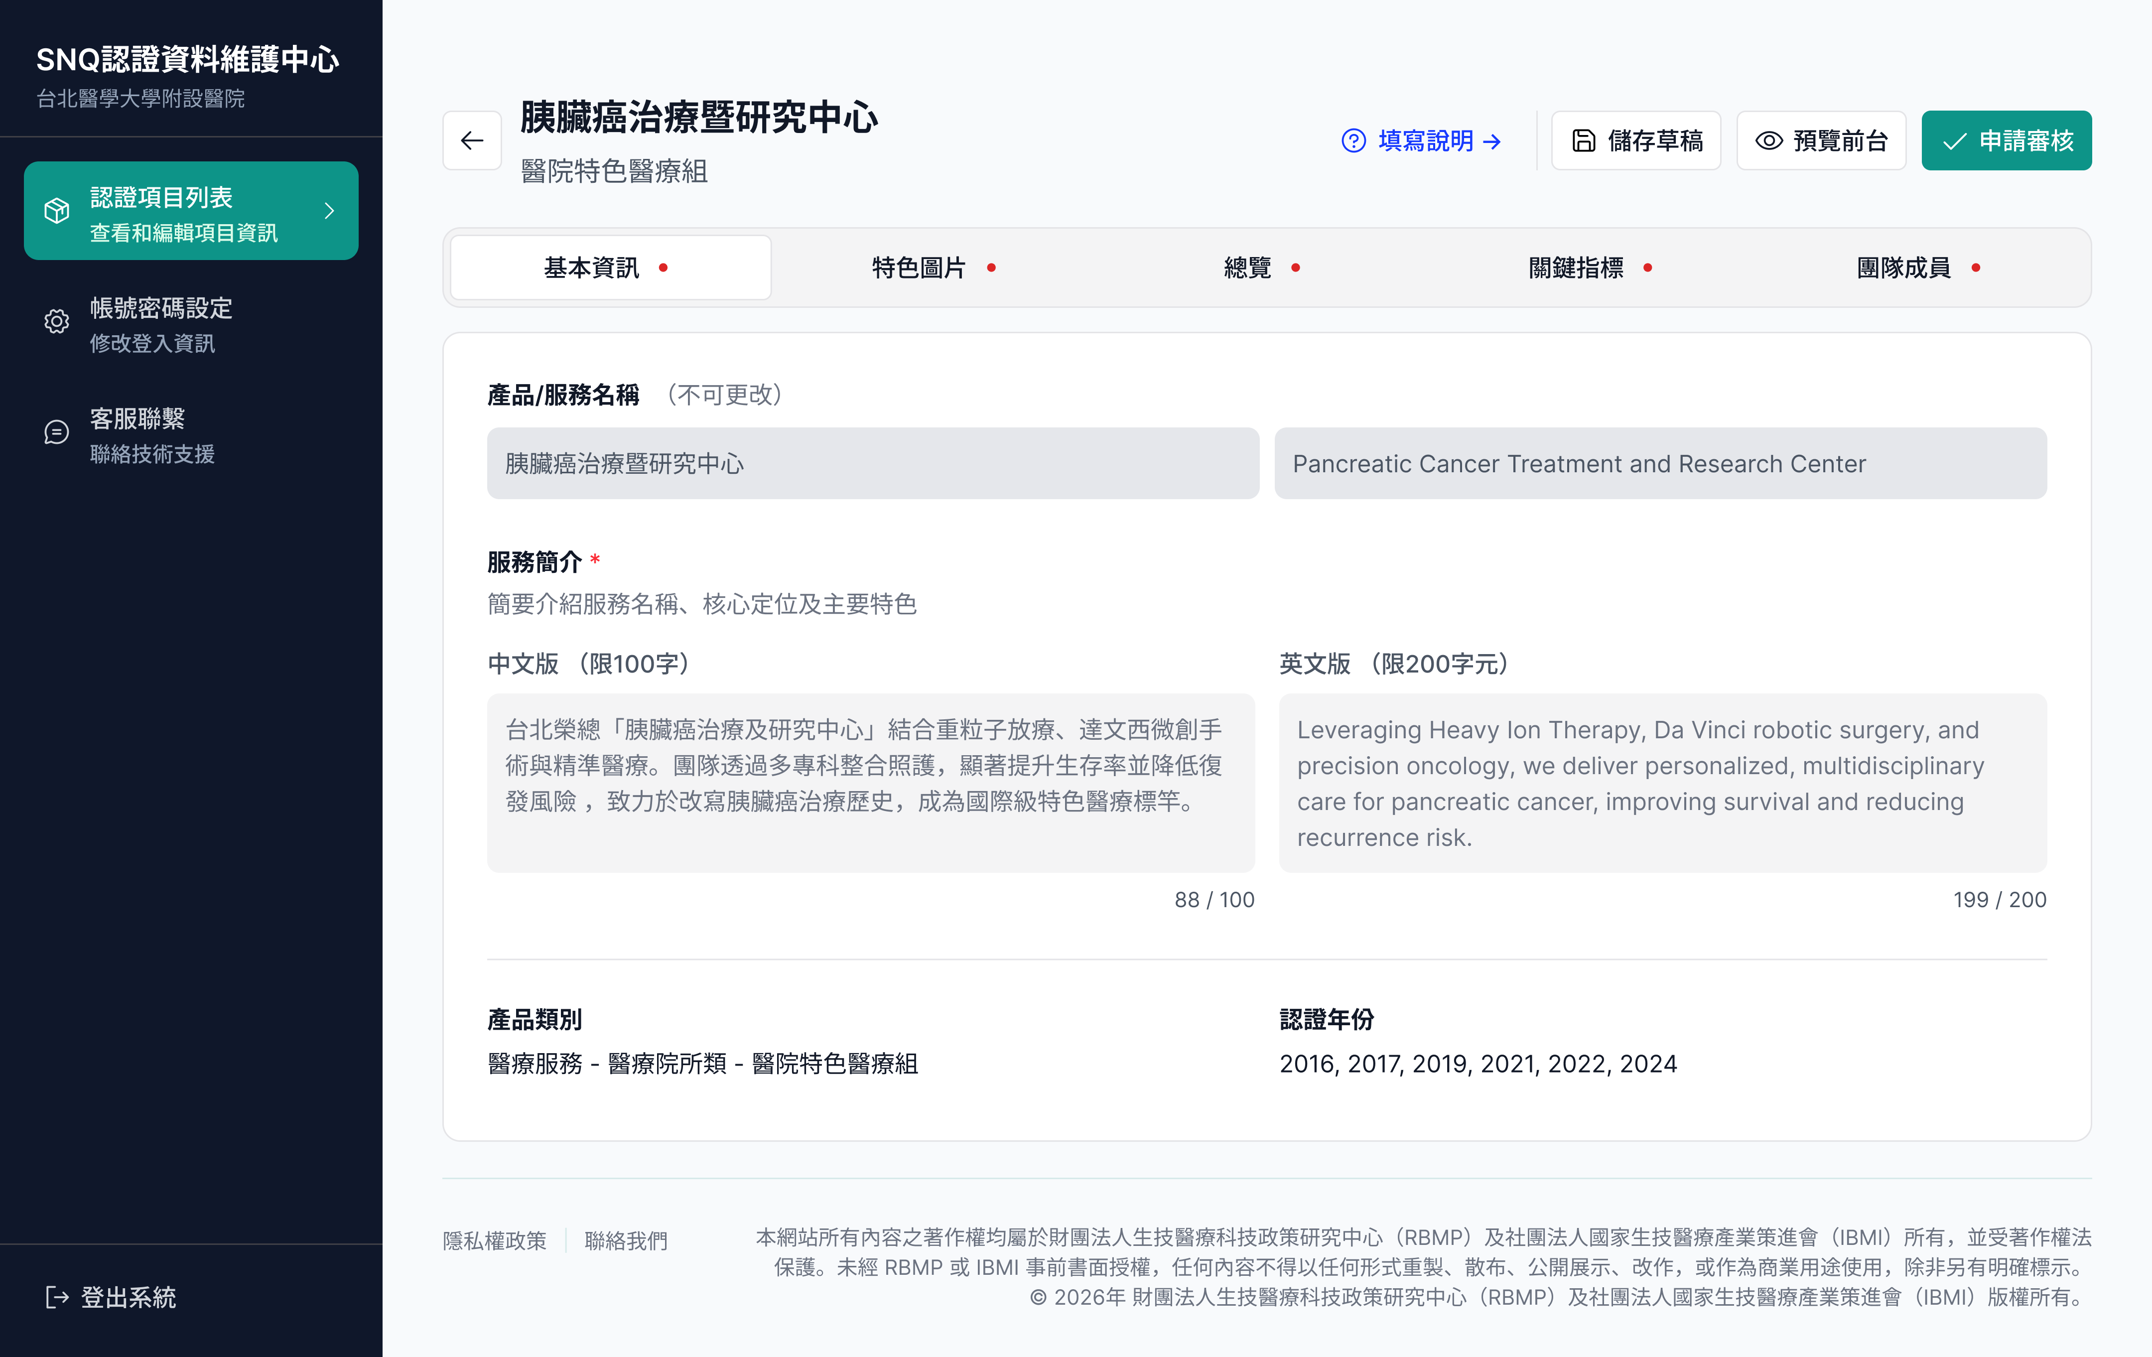This screenshot has height=1357, width=2152.
Task: Click the question mark icon beside 填寫說明
Action: point(1353,140)
